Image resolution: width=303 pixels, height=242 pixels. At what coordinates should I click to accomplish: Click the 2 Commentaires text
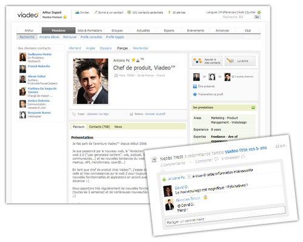pyautogui.click(x=173, y=164)
